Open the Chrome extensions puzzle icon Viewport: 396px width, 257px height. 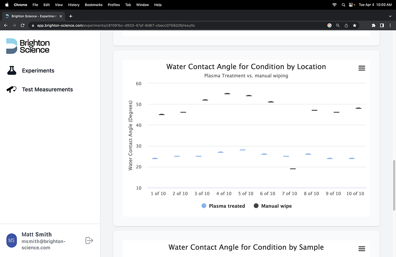coord(374,26)
